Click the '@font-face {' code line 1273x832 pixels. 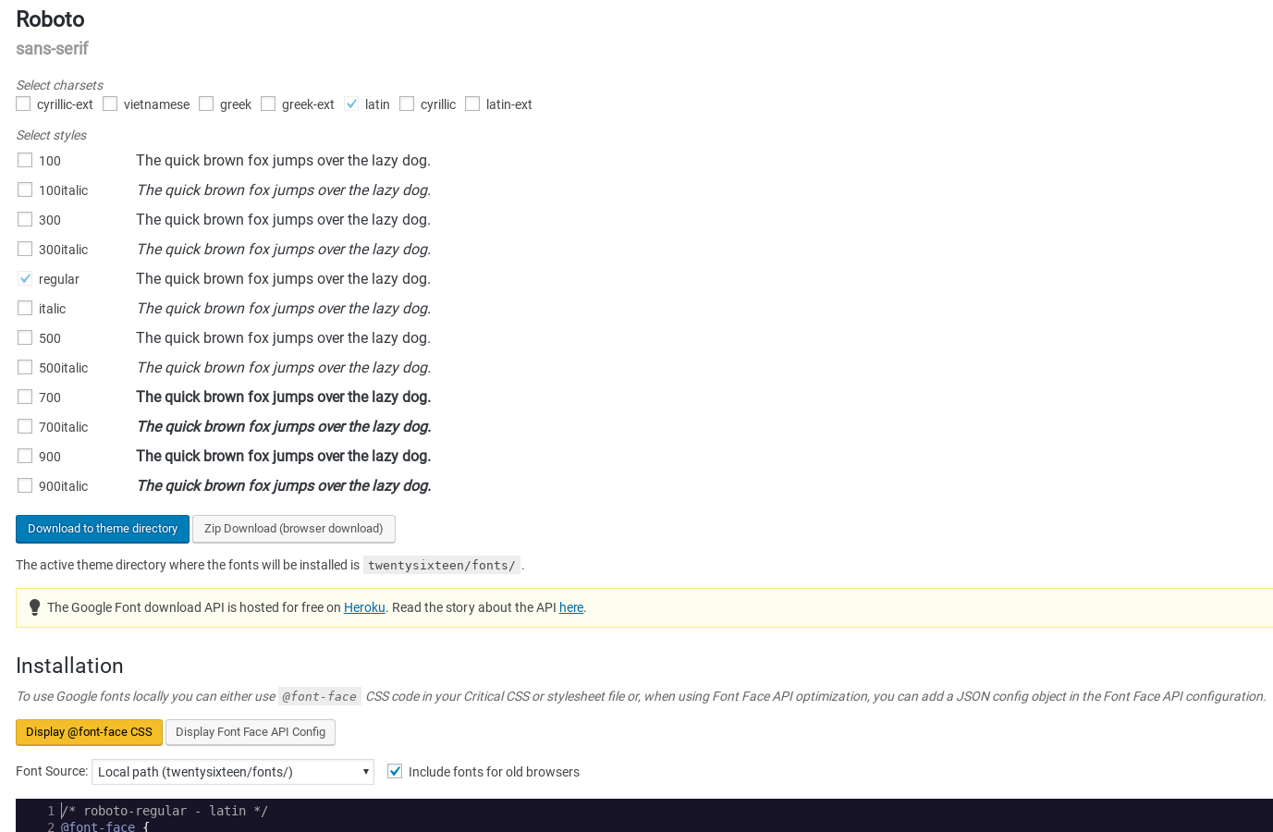pyautogui.click(x=105, y=826)
